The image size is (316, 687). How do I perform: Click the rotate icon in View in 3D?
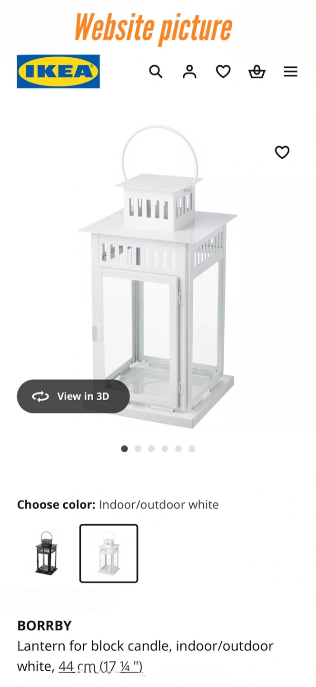[x=40, y=396]
